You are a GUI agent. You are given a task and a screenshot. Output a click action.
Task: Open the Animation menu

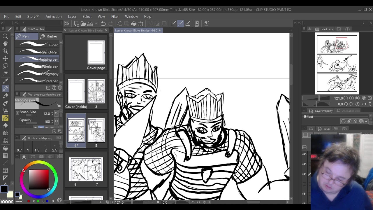(53, 16)
